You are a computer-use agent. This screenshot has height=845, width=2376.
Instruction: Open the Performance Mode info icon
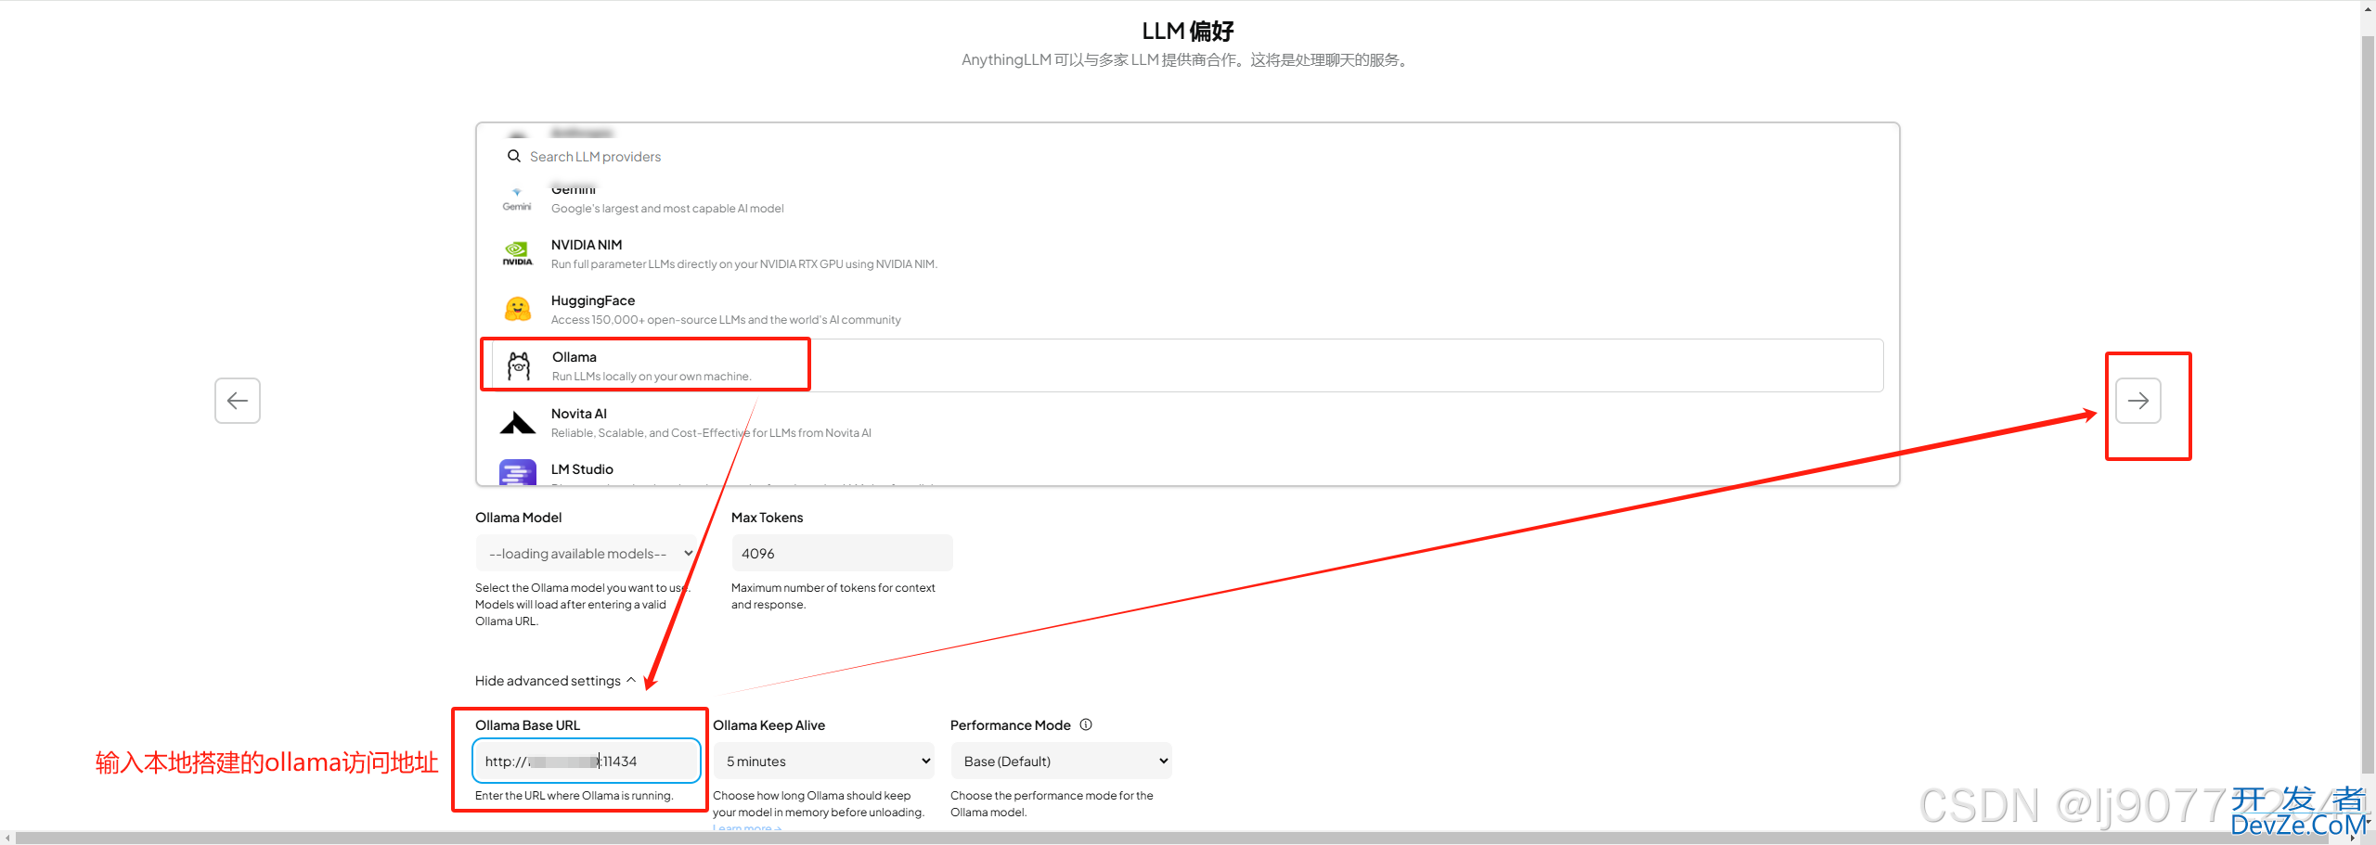[1086, 724]
